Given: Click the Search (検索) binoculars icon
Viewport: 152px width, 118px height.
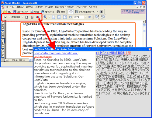Looking at the screenshot, I should pyautogui.click(x=58, y=12).
